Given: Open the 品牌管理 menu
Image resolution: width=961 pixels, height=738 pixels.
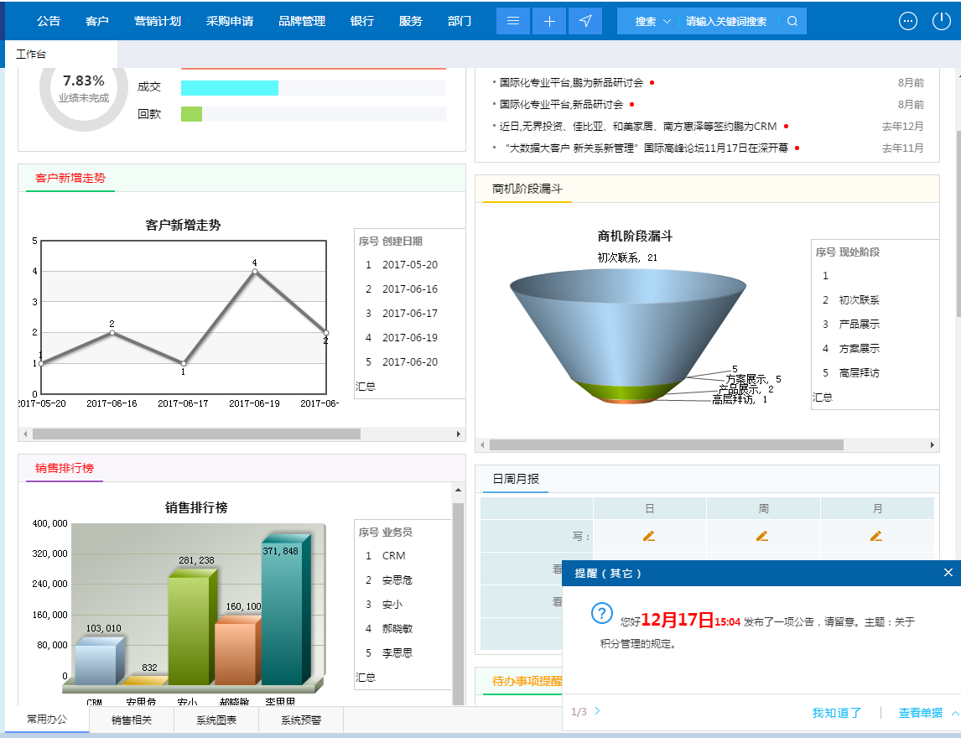Looking at the screenshot, I should click(x=301, y=20).
